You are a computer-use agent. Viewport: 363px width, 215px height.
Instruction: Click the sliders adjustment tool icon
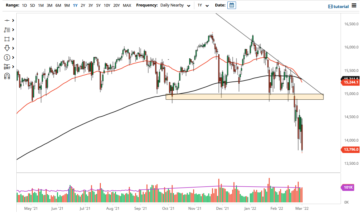(x=7, y=67)
